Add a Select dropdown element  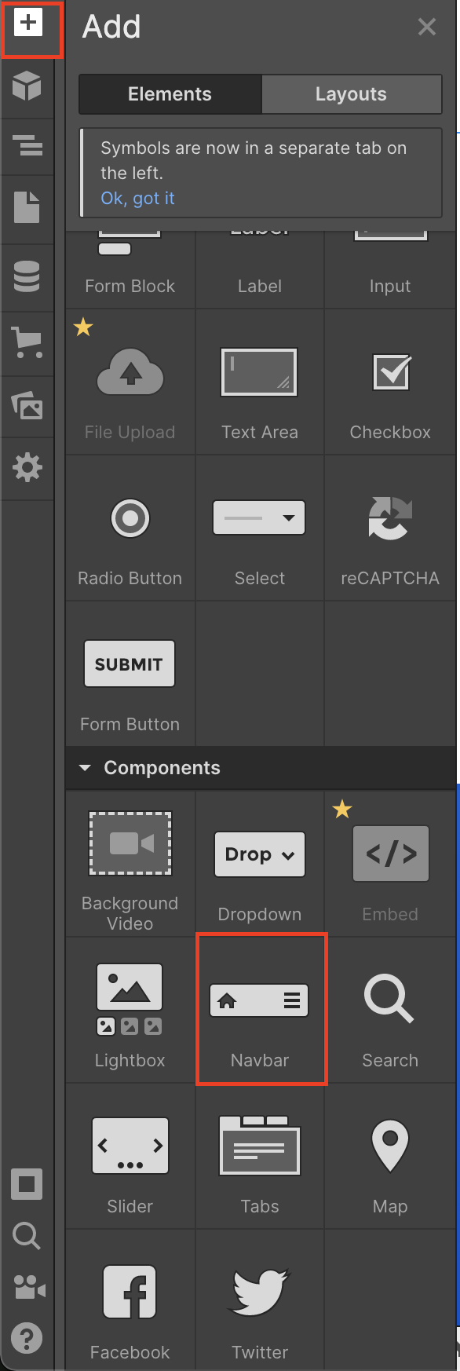(260, 528)
